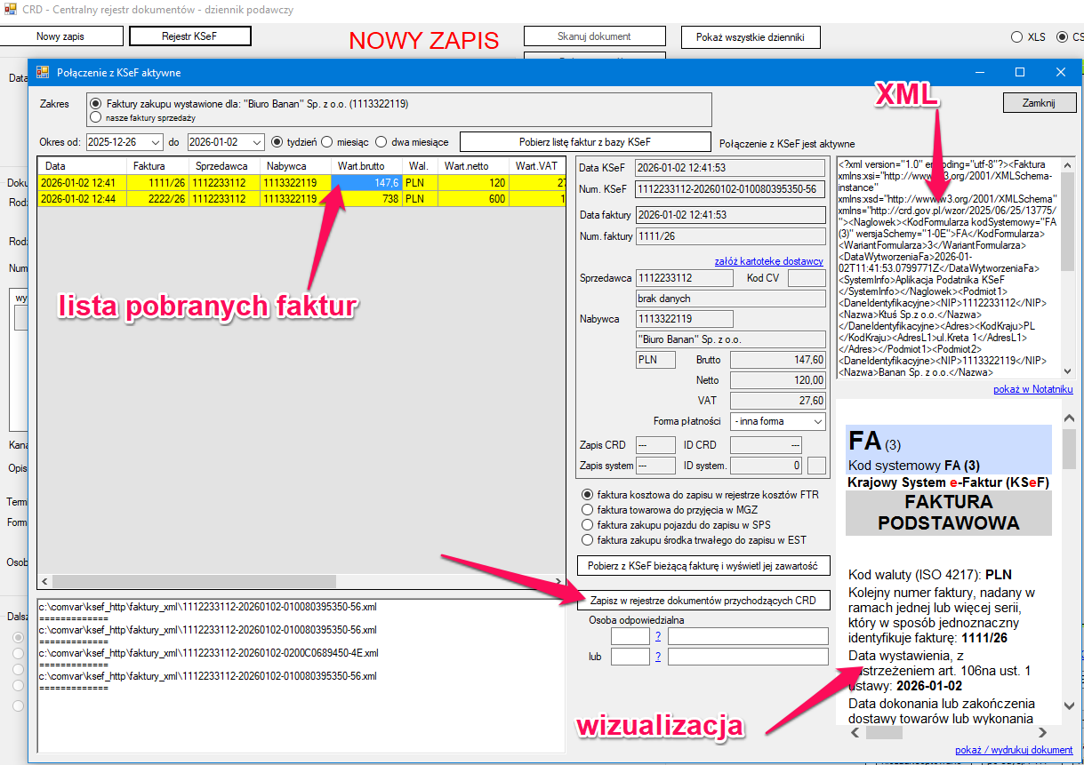The height and width of the screenshot is (765, 1084).
Task: Select the "nasze faktury sprzedaży" option
Action: click(x=96, y=117)
